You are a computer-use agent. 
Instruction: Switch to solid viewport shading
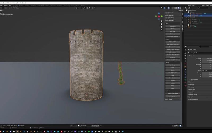tap(177, 8)
